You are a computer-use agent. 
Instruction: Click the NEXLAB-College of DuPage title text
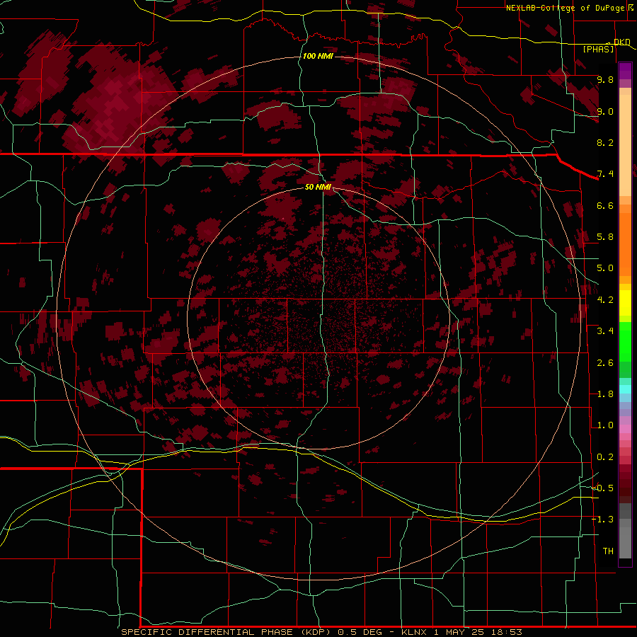565,8
